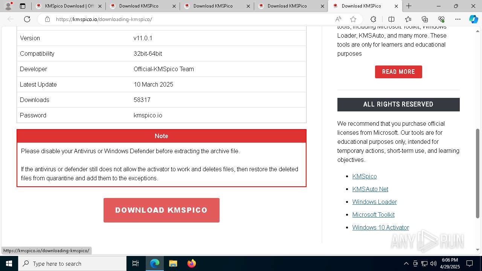
Task: Select the 32bit-64bit compatibility cell
Action: (x=148, y=53)
